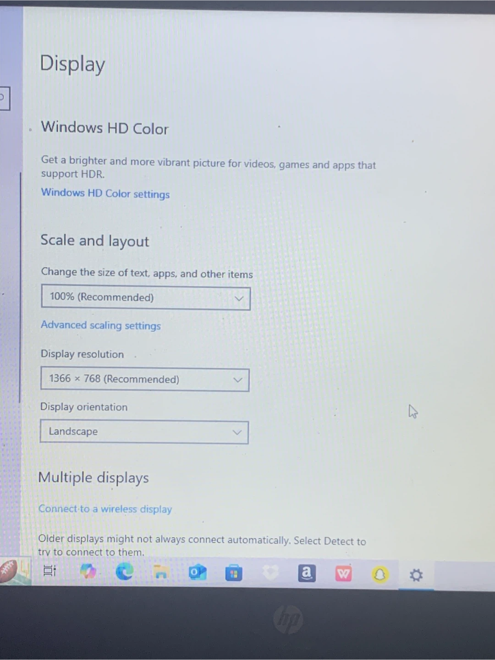Click the search box at the left edge
This screenshot has height=660, width=495.
coord(4,98)
